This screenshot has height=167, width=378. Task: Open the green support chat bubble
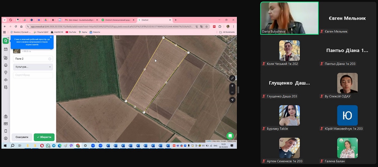point(230,136)
